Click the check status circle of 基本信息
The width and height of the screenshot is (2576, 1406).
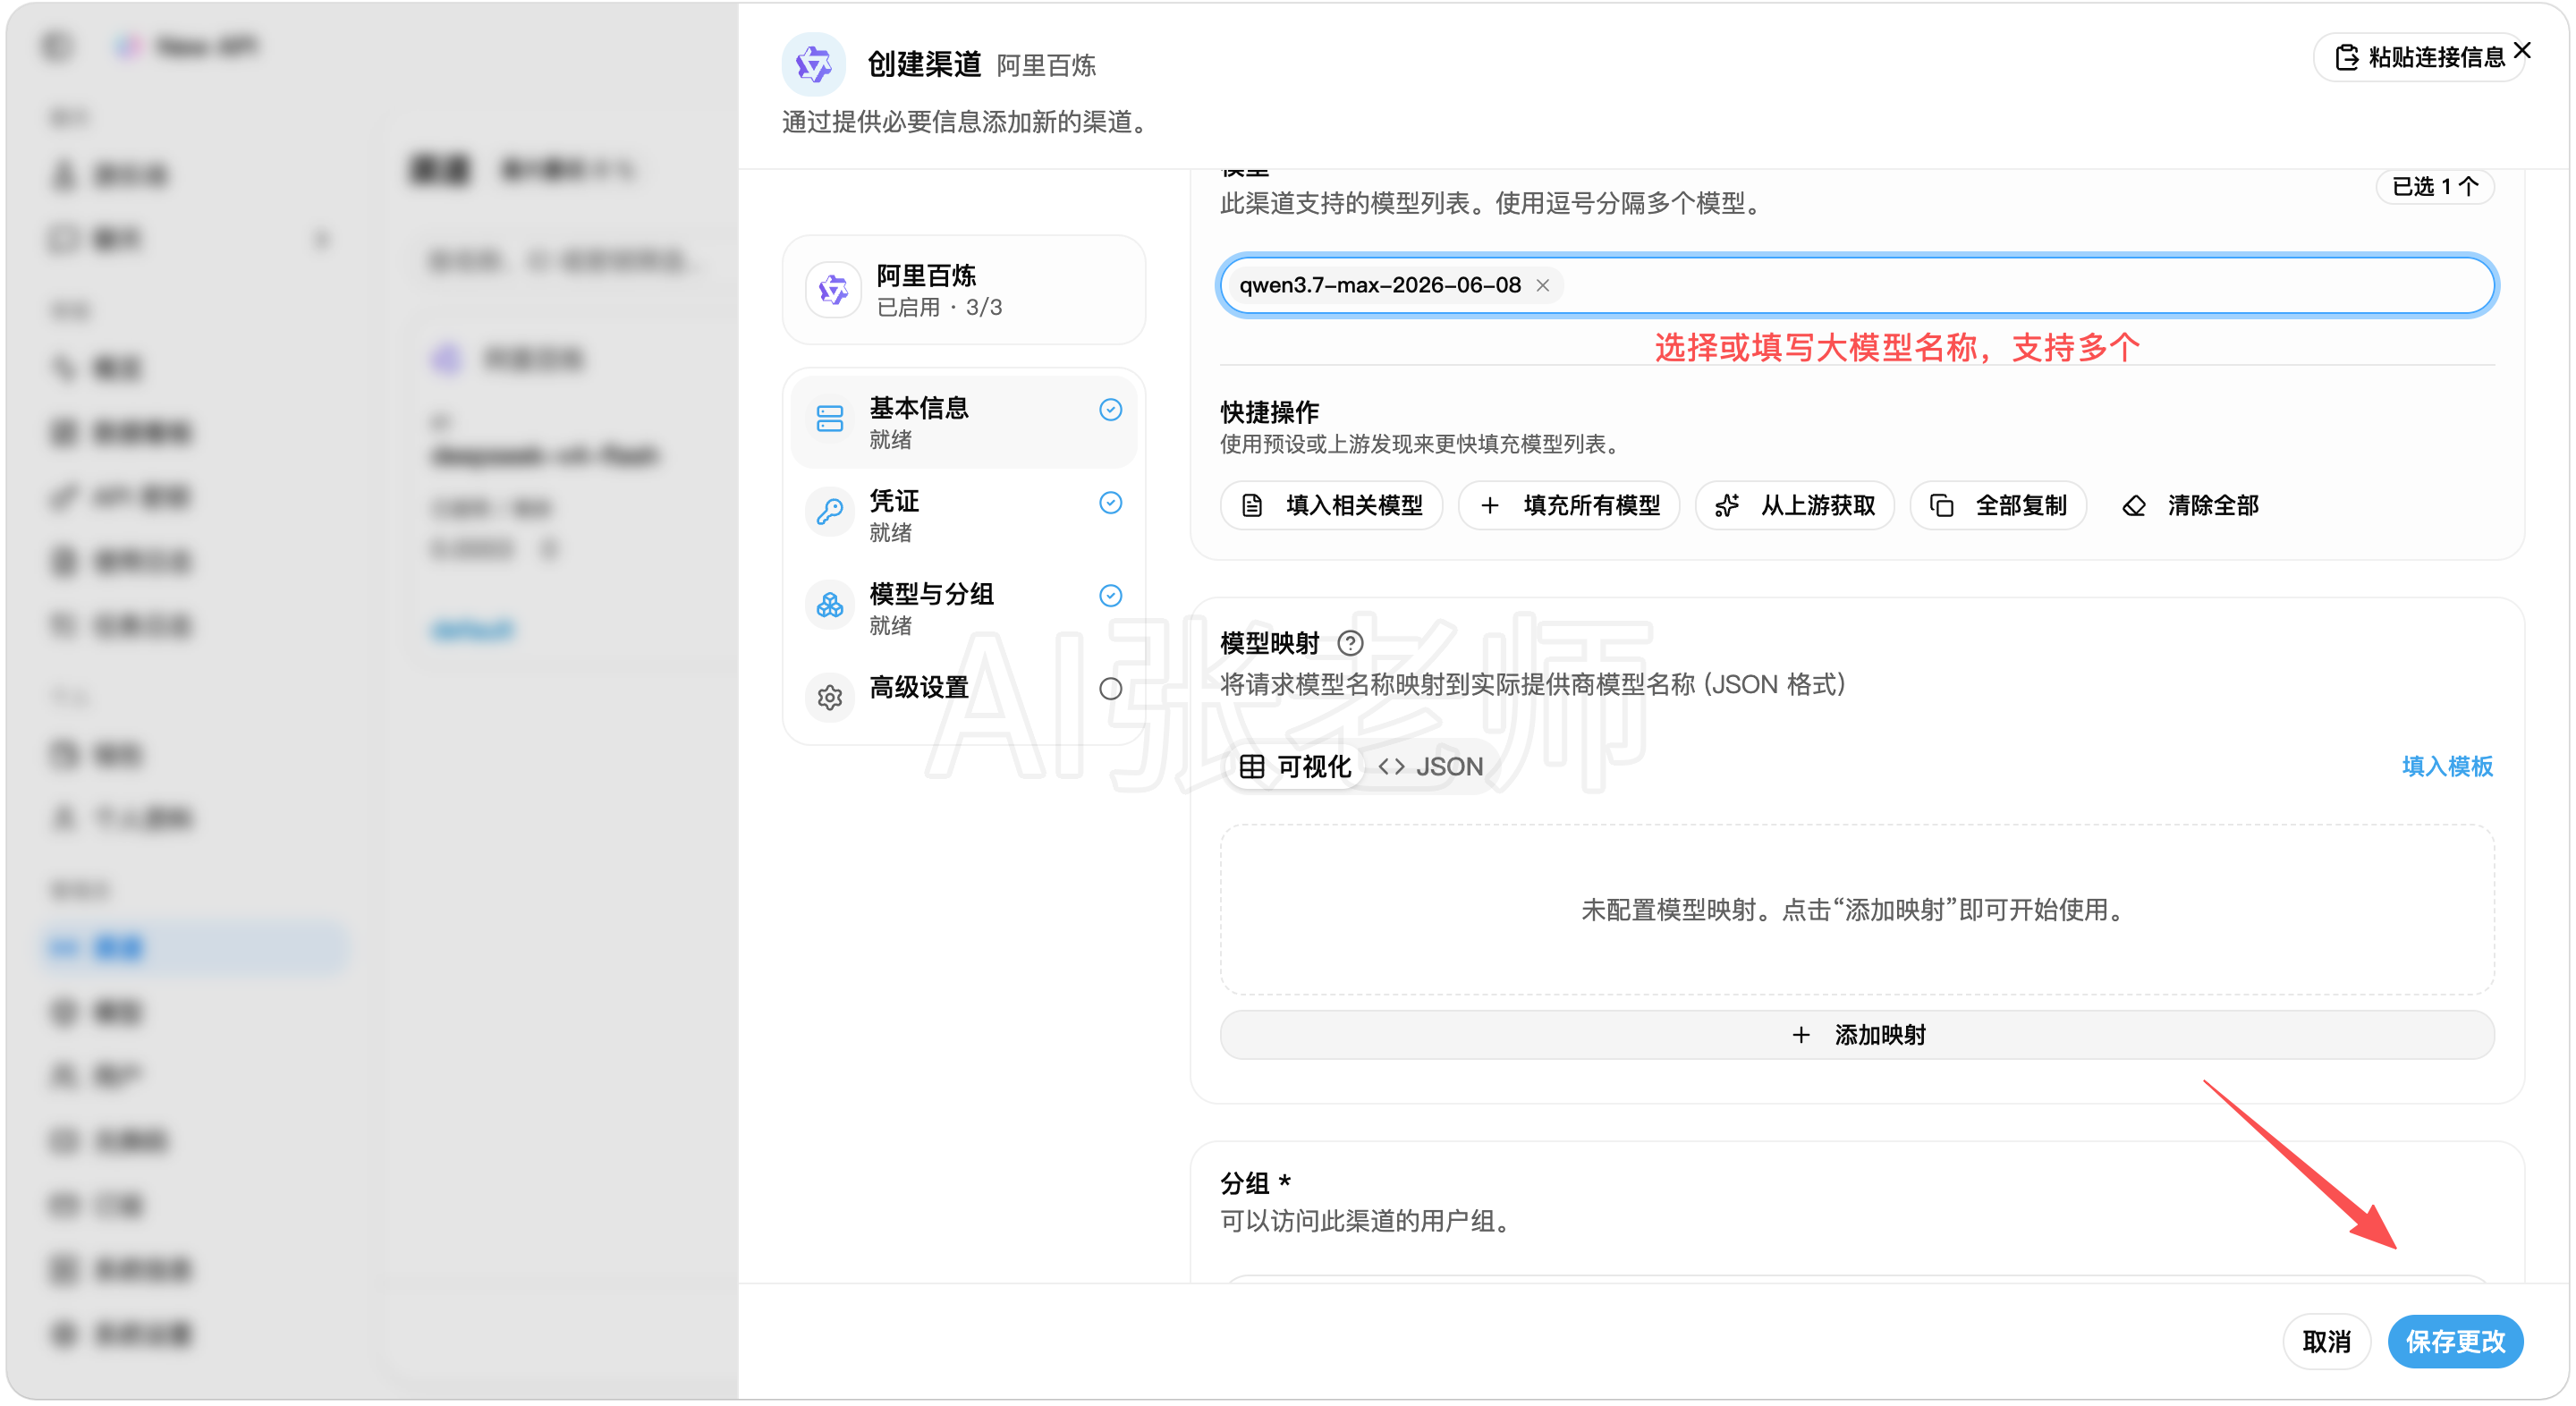pos(1110,409)
